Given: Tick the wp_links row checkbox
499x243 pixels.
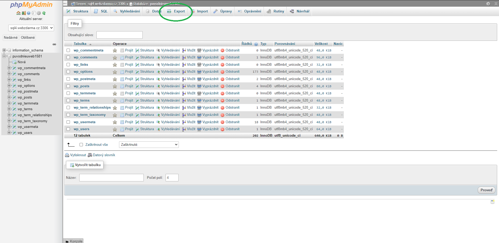Looking at the screenshot, I should [68, 65].
